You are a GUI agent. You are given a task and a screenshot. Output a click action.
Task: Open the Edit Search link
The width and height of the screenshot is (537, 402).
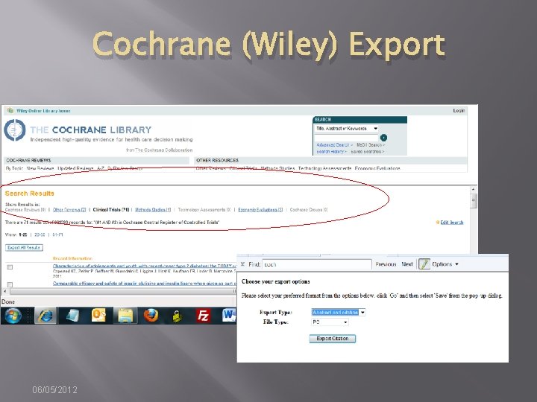tap(452, 222)
